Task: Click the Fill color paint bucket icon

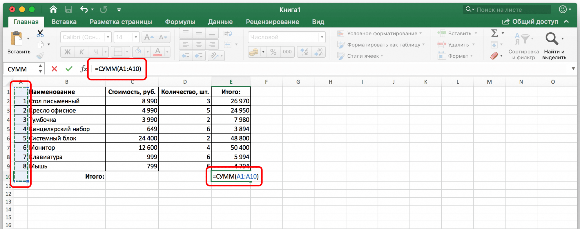Action: pos(139,52)
